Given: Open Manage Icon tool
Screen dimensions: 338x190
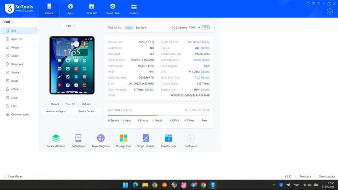Looking at the screenshot, I should [x=123, y=141].
